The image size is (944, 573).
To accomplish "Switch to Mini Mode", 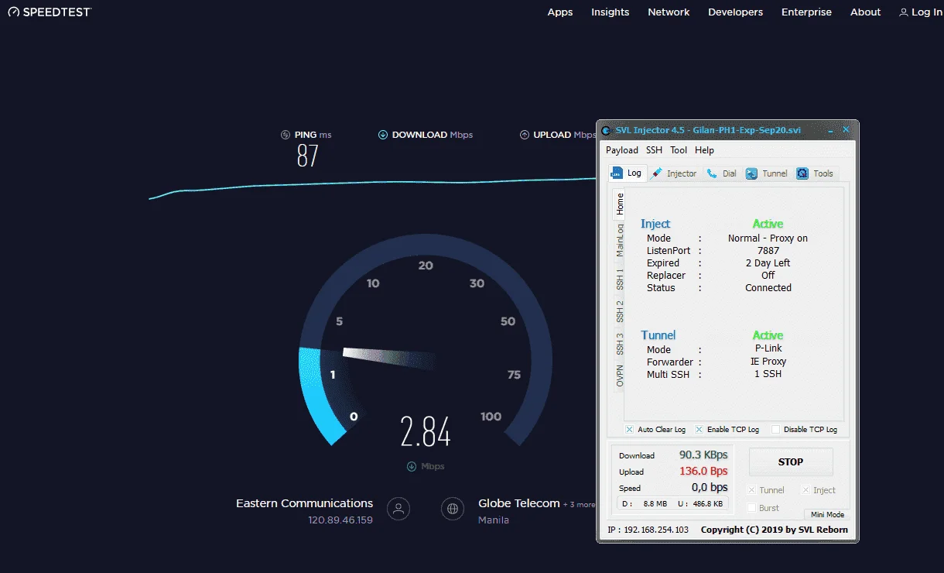I will click(827, 514).
